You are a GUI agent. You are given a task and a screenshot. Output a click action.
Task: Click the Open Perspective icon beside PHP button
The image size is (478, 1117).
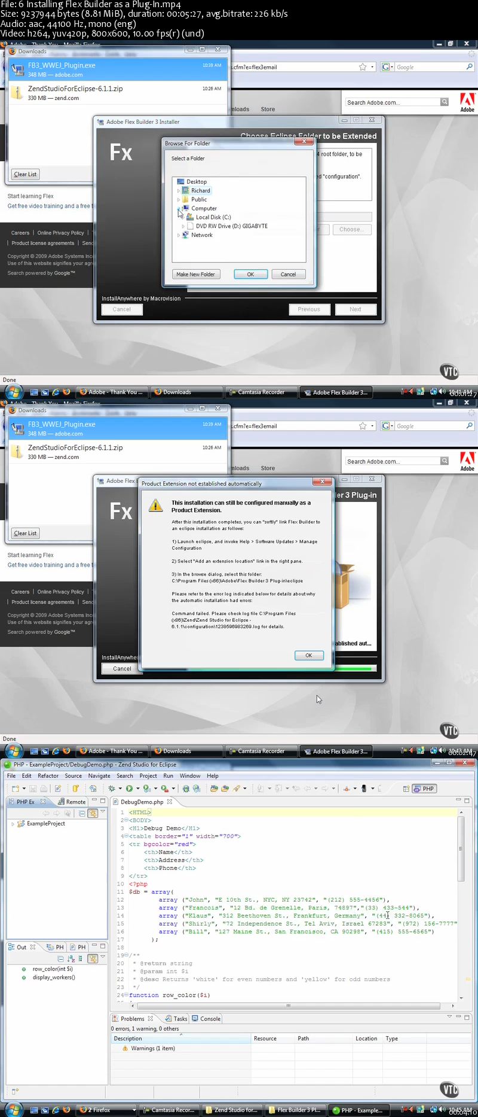pyautogui.click(x=406, y=789)
